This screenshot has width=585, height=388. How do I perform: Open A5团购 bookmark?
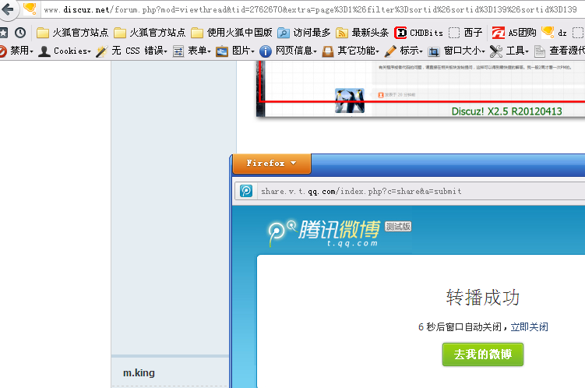(x=514, y=33)
